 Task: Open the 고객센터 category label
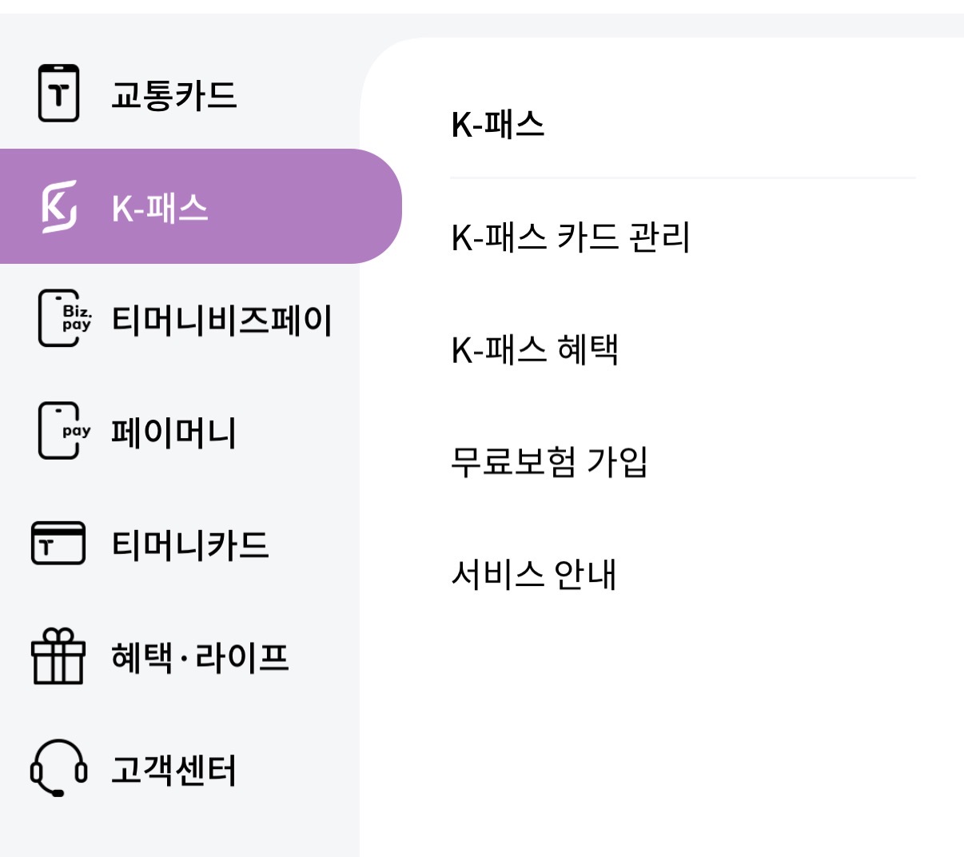tap(173, 770)
